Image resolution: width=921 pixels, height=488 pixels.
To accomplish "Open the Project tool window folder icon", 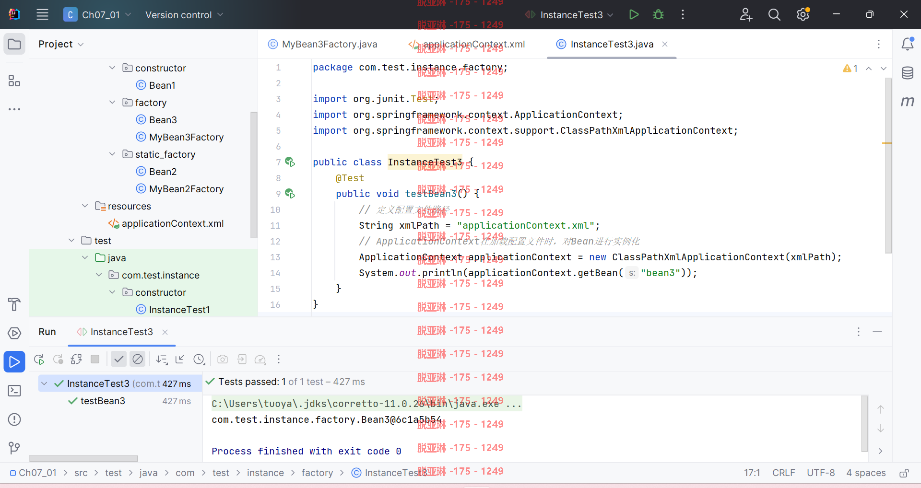I will click(x=14, y=44).
